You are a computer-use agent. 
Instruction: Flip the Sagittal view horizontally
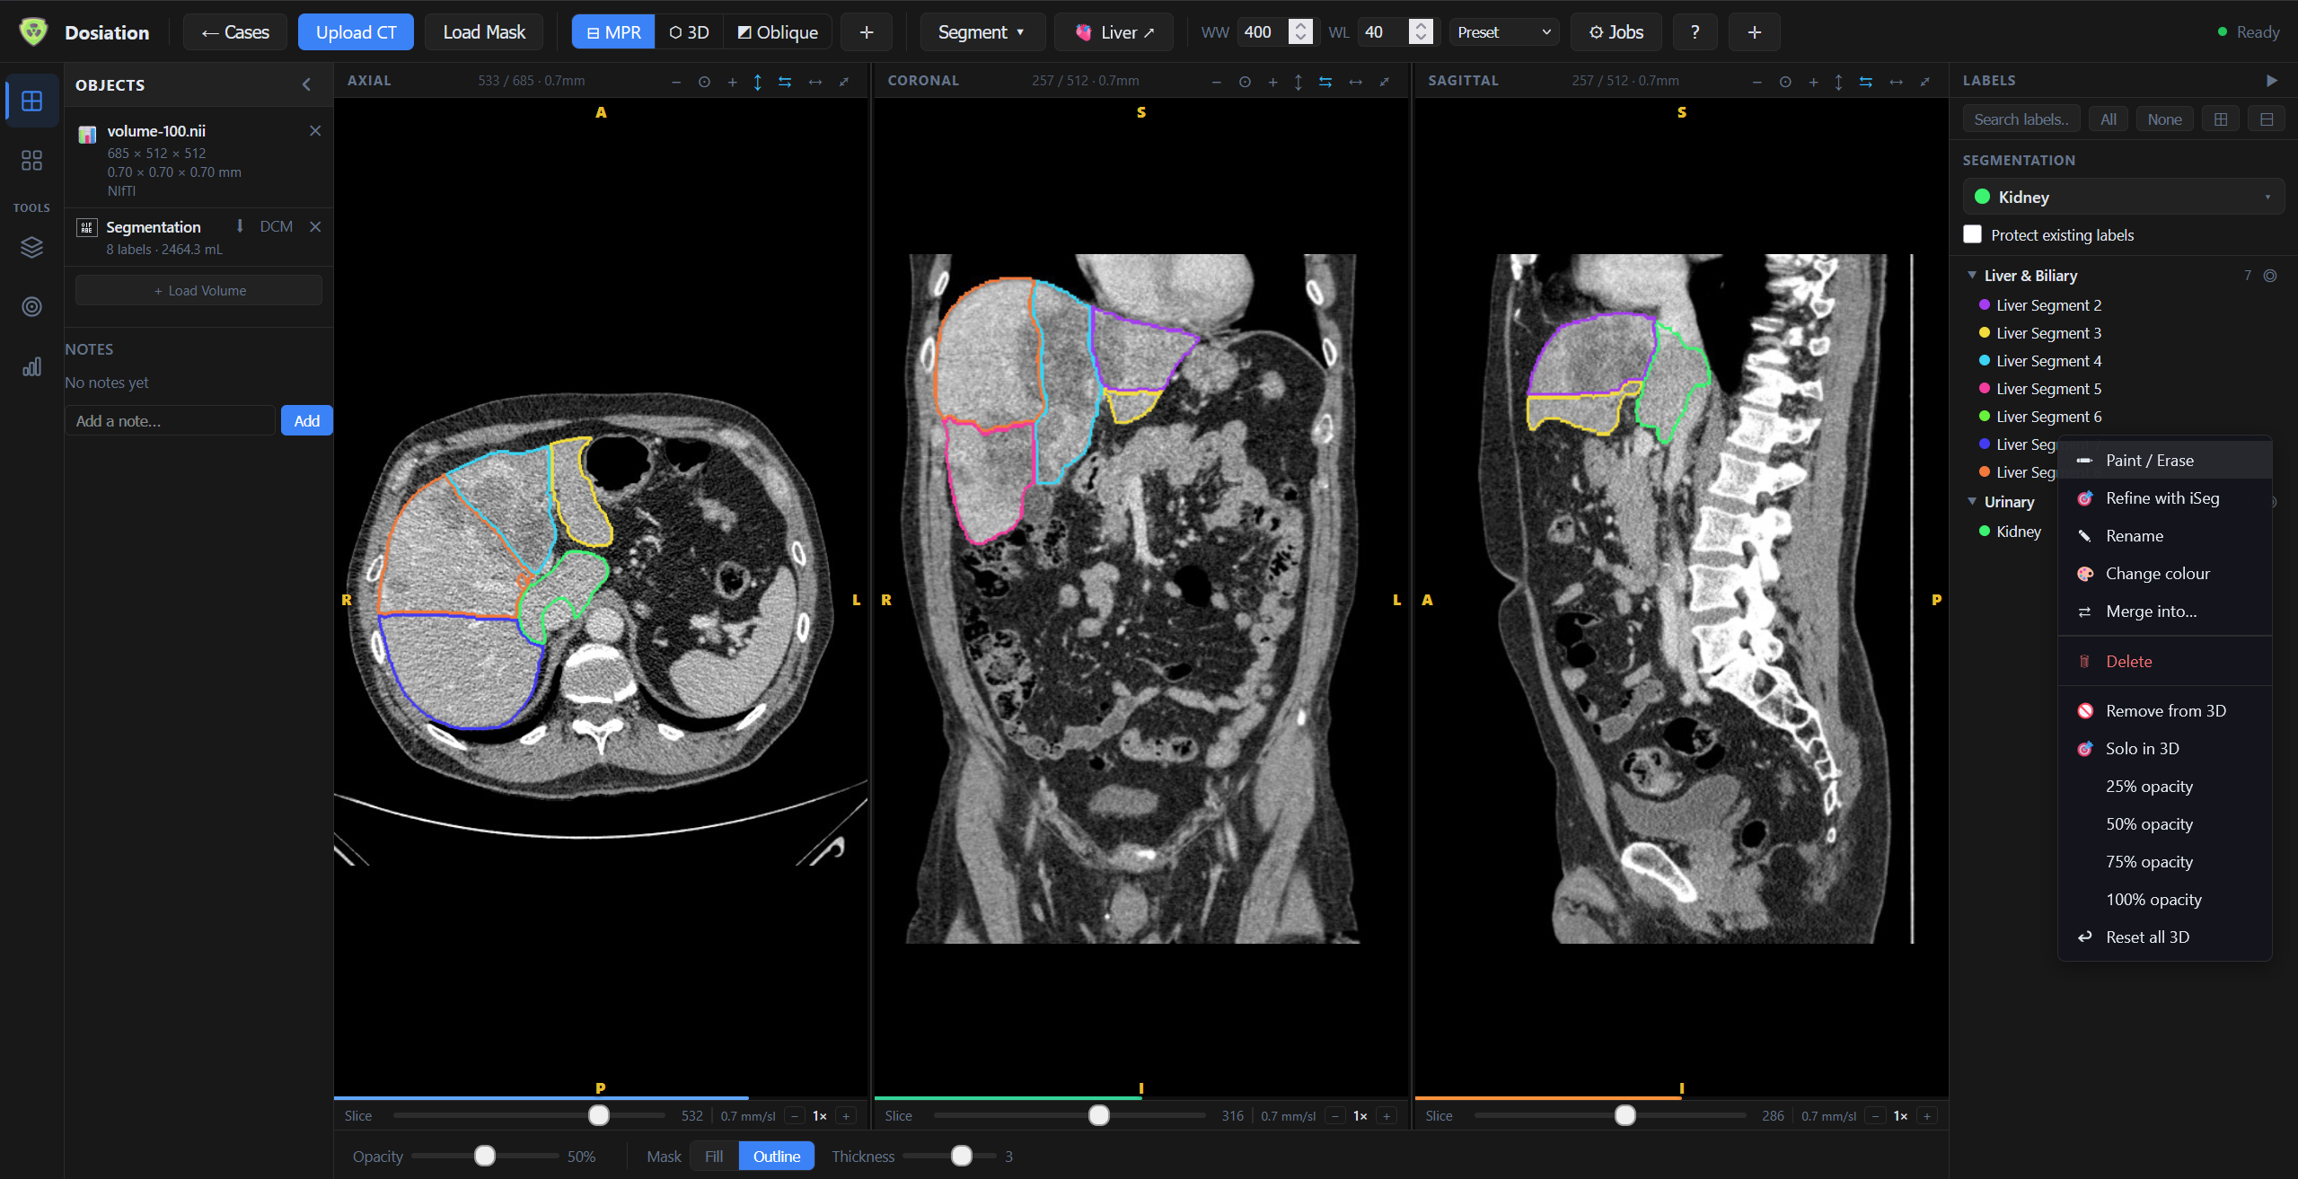click(x=1897, y=82)
